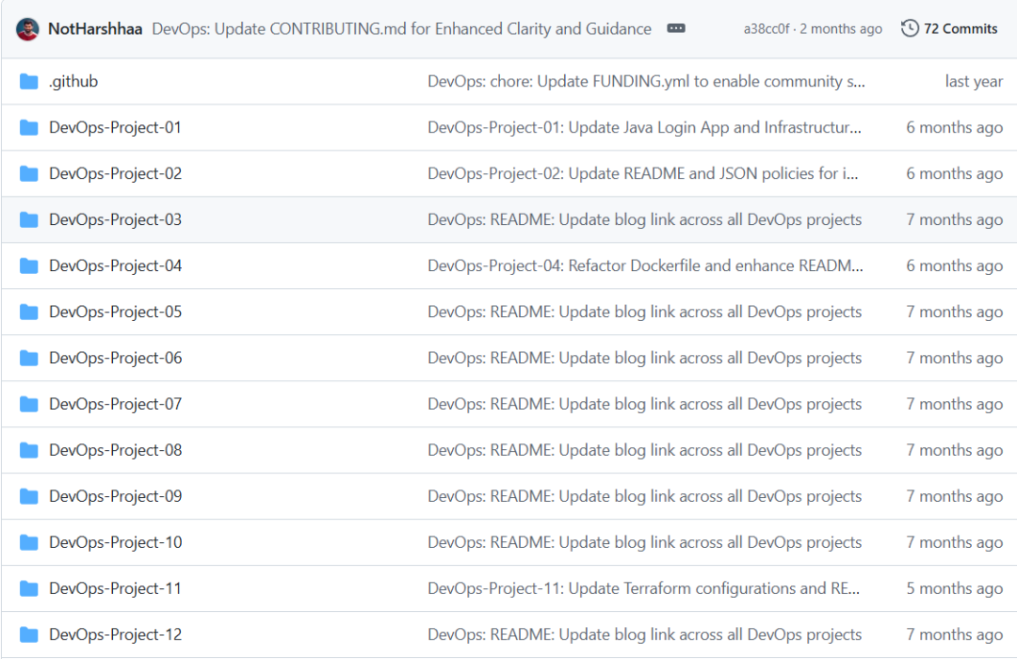The height and width of the screenshot is (659, 1017).
Task: Click the DevOps-Project-06 folder icon
Action: (28, 358)
